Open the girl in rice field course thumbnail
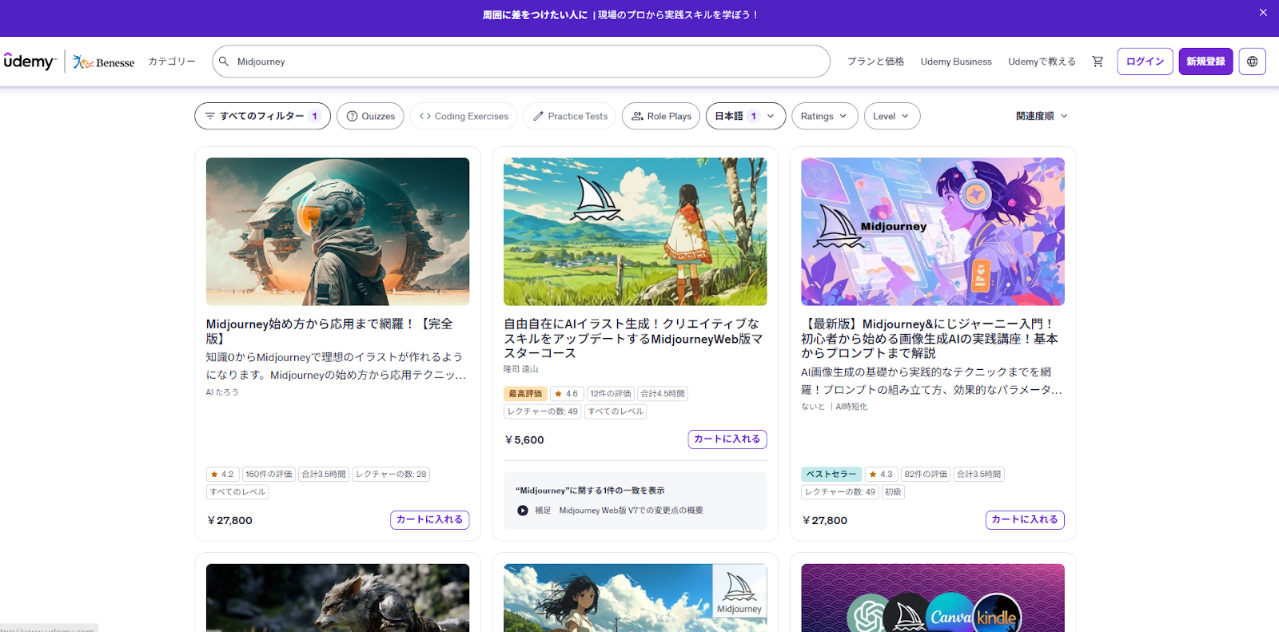This screenshot has width=1279, height=632. [635, 231]
